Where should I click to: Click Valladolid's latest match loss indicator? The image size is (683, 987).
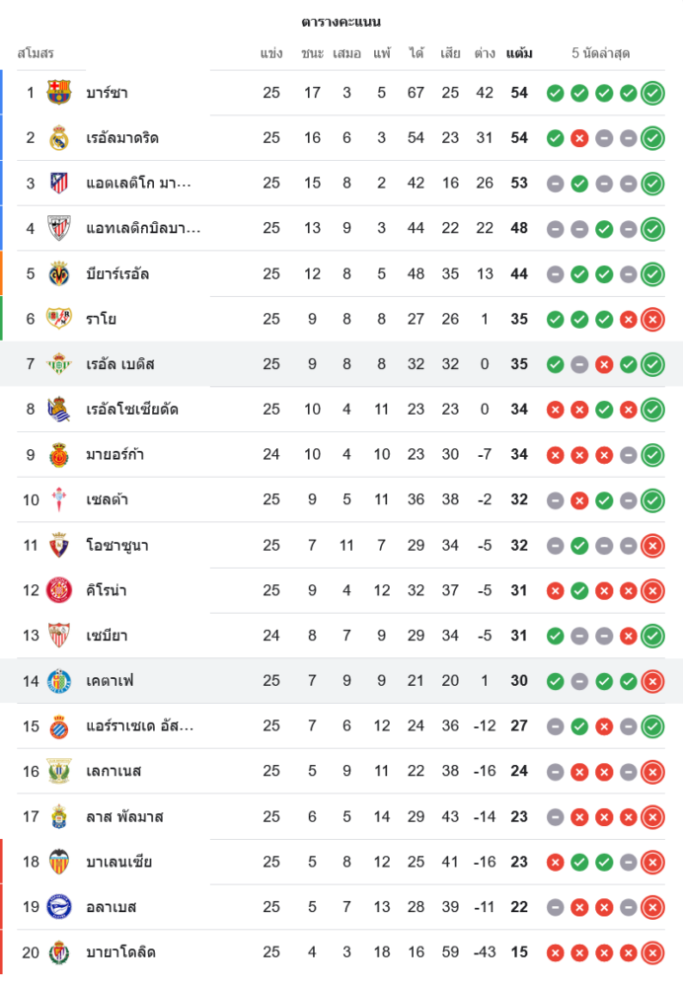click(x=652, y=952)
